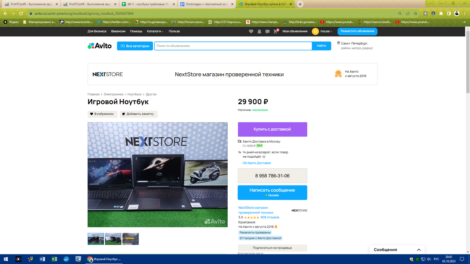Click the main laptop product photo
Image resolution: width=470 pixels, height=264 pixels.
pyautogui.click(x=158, y=175)
